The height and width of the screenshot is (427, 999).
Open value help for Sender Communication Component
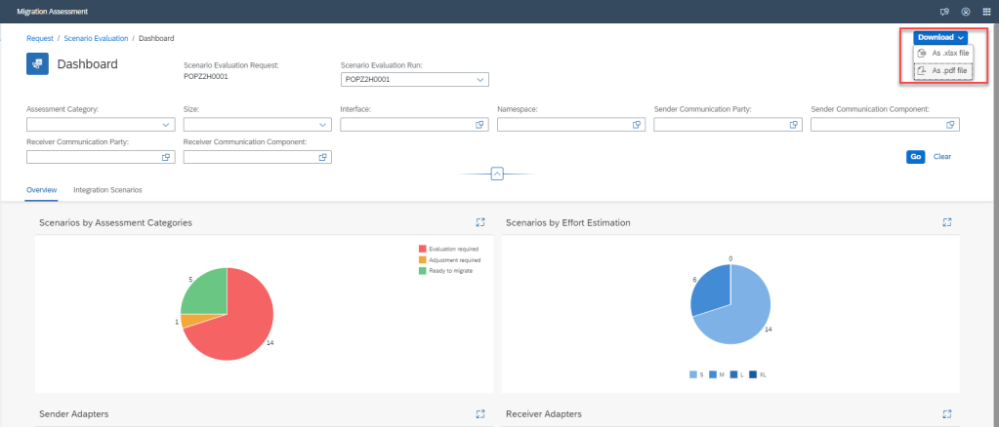click(951, 125)
